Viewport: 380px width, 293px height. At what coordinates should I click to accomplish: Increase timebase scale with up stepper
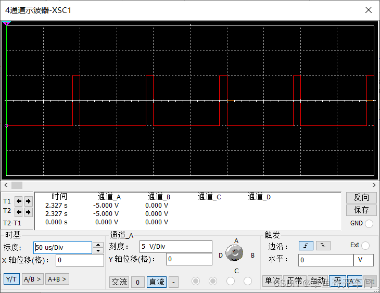pos(98,245)
